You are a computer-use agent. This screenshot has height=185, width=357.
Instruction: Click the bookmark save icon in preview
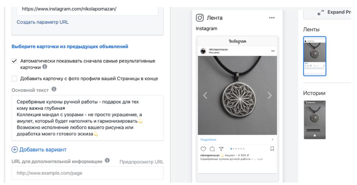272,149
